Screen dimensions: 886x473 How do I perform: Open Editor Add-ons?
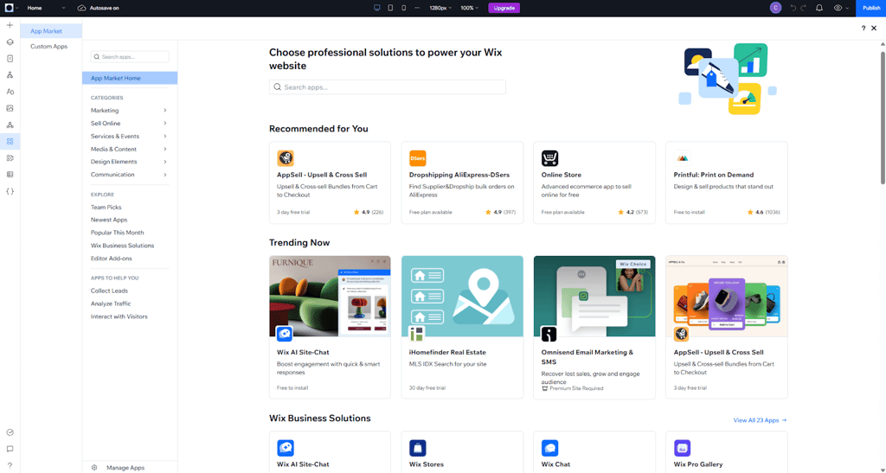[x=112, y=259]
